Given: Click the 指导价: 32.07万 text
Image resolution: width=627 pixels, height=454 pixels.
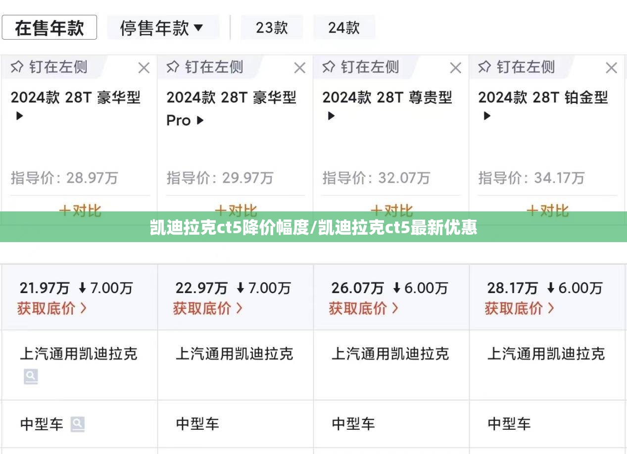Looking at the screenshot, I should pyautogui.click(x=376, y=178).
